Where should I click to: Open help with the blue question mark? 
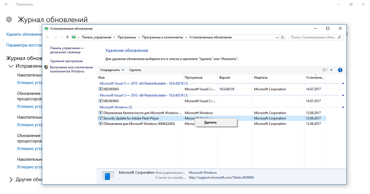(x=340, y=70)
